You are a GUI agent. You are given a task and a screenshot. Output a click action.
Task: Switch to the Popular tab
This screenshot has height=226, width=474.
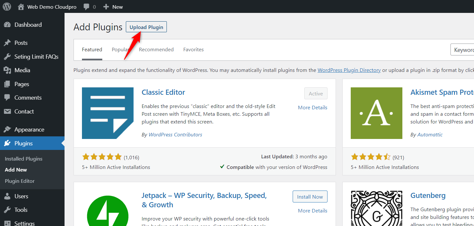click(120, 50)
